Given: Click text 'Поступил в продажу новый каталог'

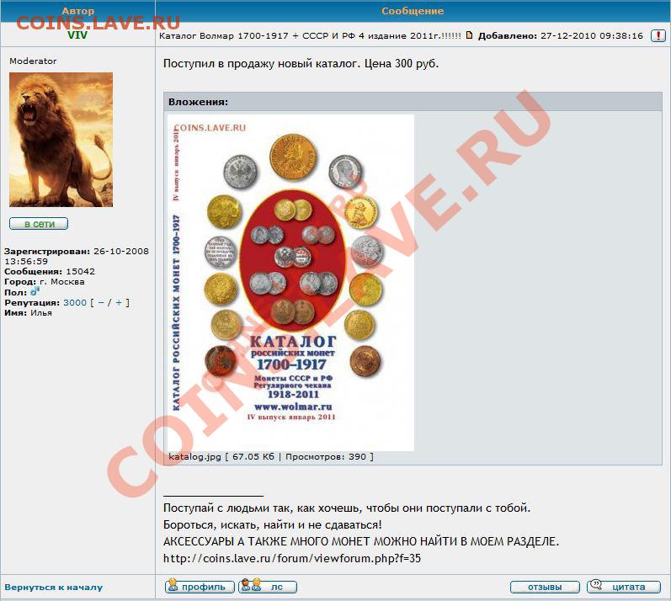Looking at the screenshot, I should pos(261,64).
